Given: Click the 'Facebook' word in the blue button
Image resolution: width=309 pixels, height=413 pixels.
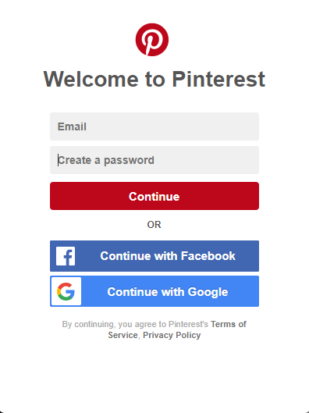Looking at the screenshot, I should pos(208,256).
